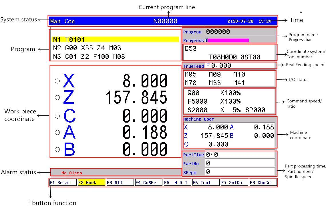Viewport: 326px width, 220px height.
Task: Show the F3 All coordinates view
Action: click(120, 182)
